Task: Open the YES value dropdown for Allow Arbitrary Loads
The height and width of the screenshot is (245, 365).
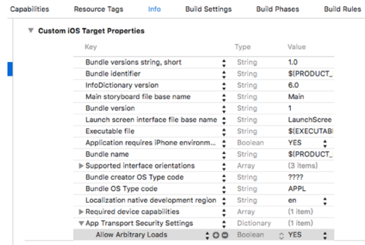Action: pyautogui.click(x=324, y=235)
